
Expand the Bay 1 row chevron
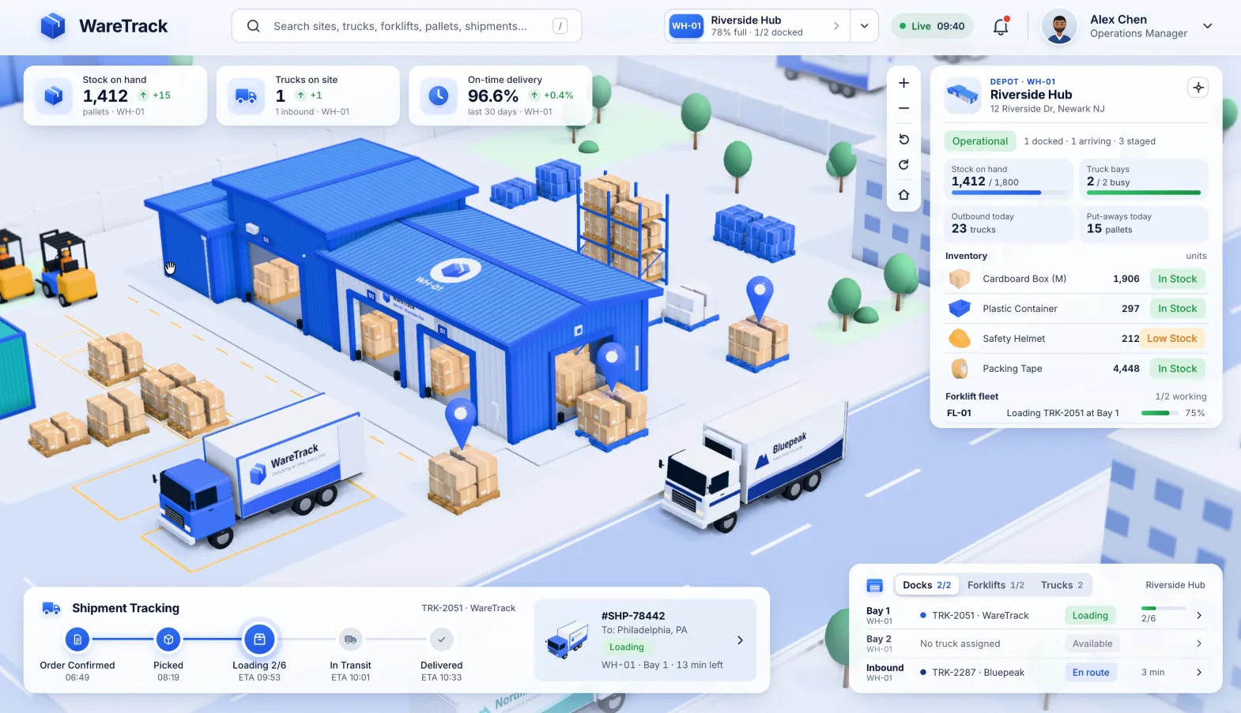1199,615
